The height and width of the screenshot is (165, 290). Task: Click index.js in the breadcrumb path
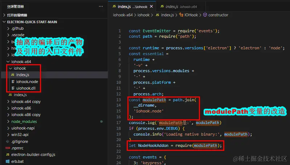pos(167,15)
